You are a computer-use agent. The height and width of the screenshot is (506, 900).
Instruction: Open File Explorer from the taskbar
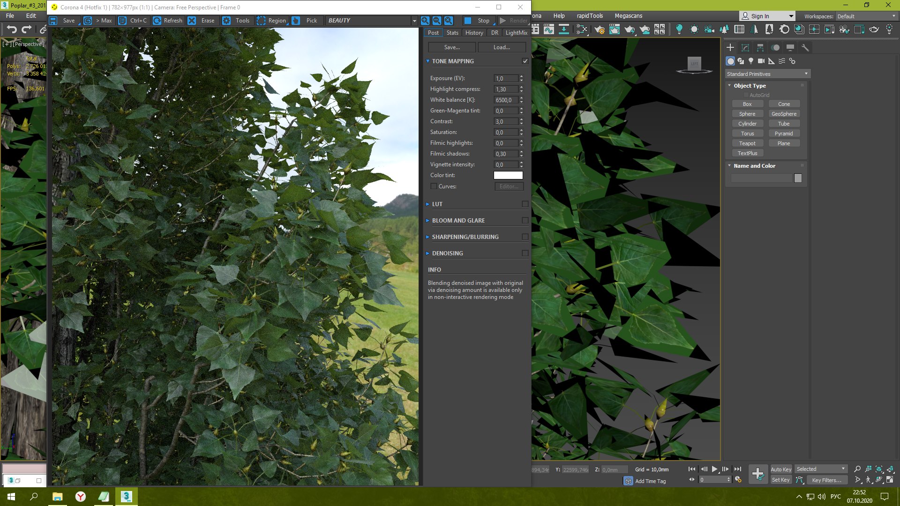click(x=57, y=497)
